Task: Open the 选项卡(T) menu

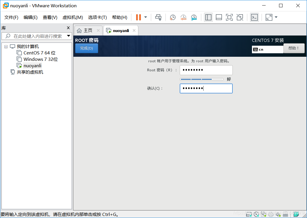Action: [97, 17]
